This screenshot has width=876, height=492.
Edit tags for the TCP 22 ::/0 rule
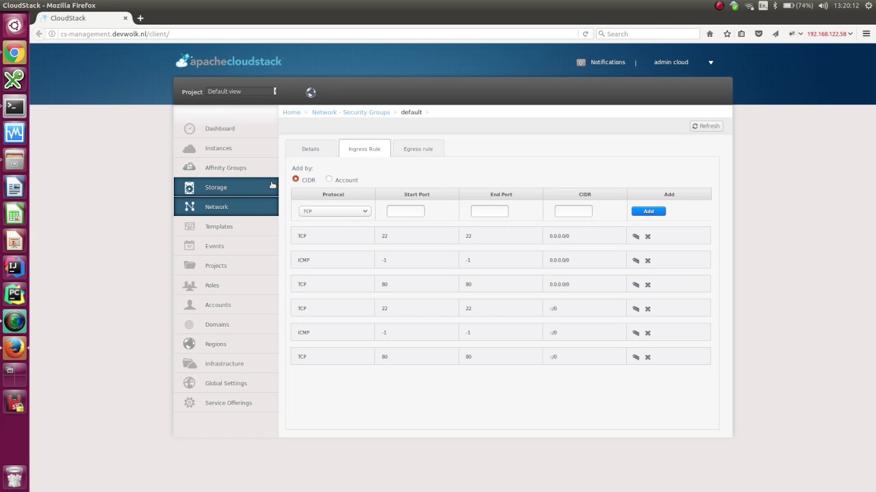click(636, 309)
